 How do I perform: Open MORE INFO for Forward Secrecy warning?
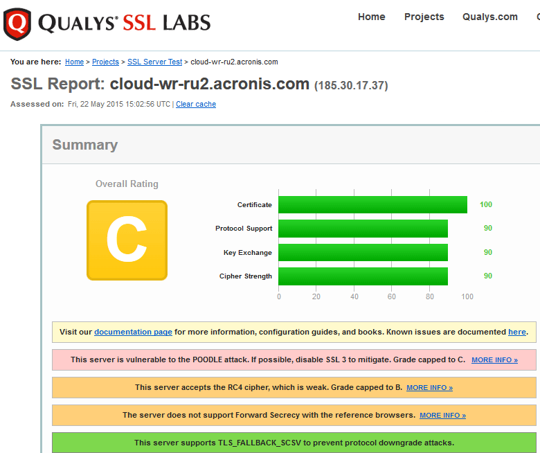coord(442,416)
